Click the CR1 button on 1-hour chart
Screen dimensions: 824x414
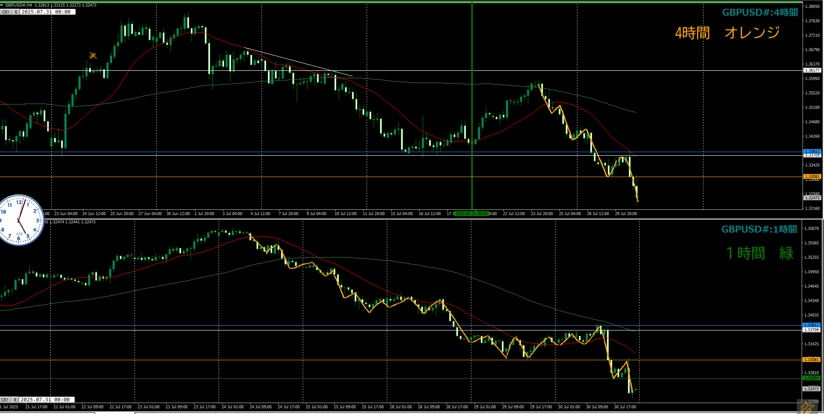pos(5,400)
